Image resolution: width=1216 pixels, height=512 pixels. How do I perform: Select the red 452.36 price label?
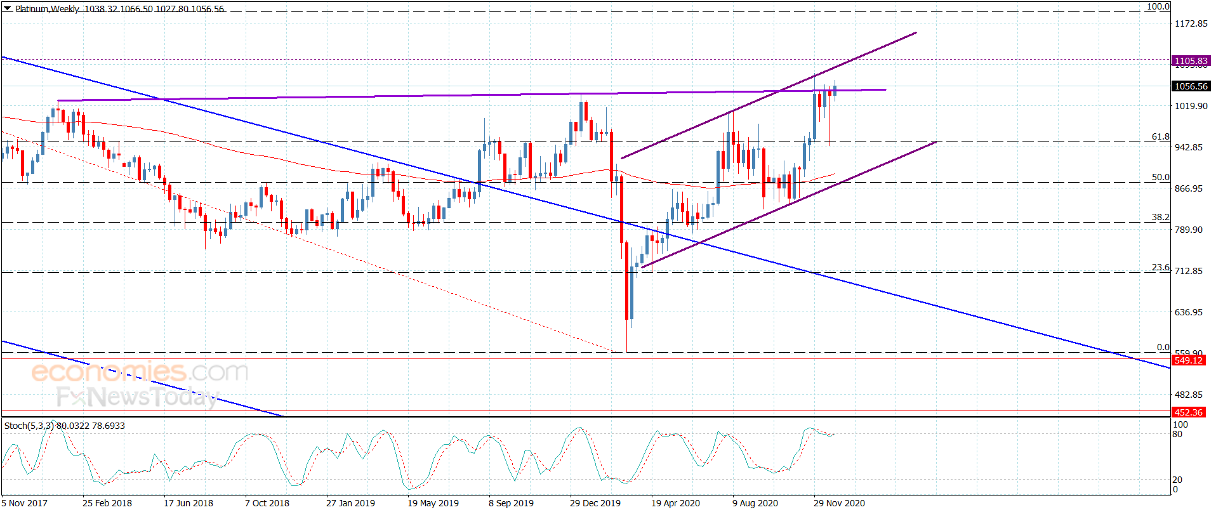[x=1188, y=412]
